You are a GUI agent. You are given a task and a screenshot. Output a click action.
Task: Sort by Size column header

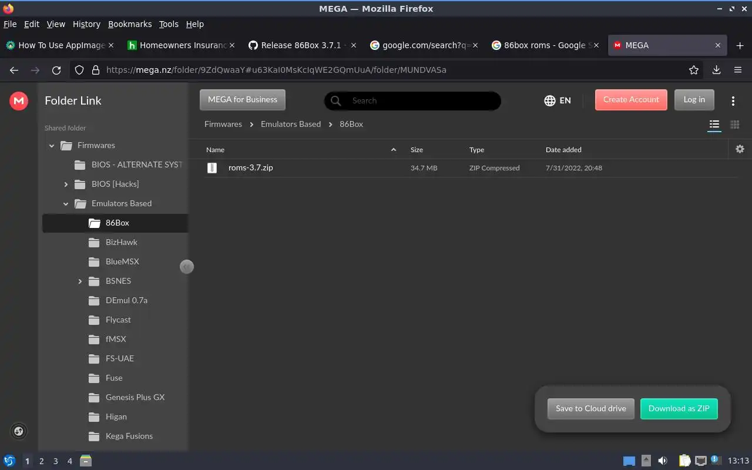point(417,150)
